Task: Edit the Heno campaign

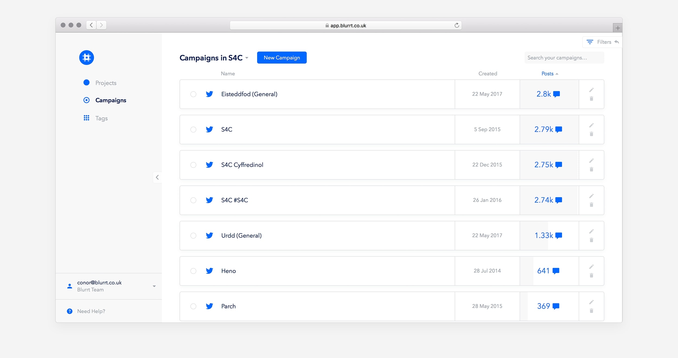Action: [x=591, y=267]
